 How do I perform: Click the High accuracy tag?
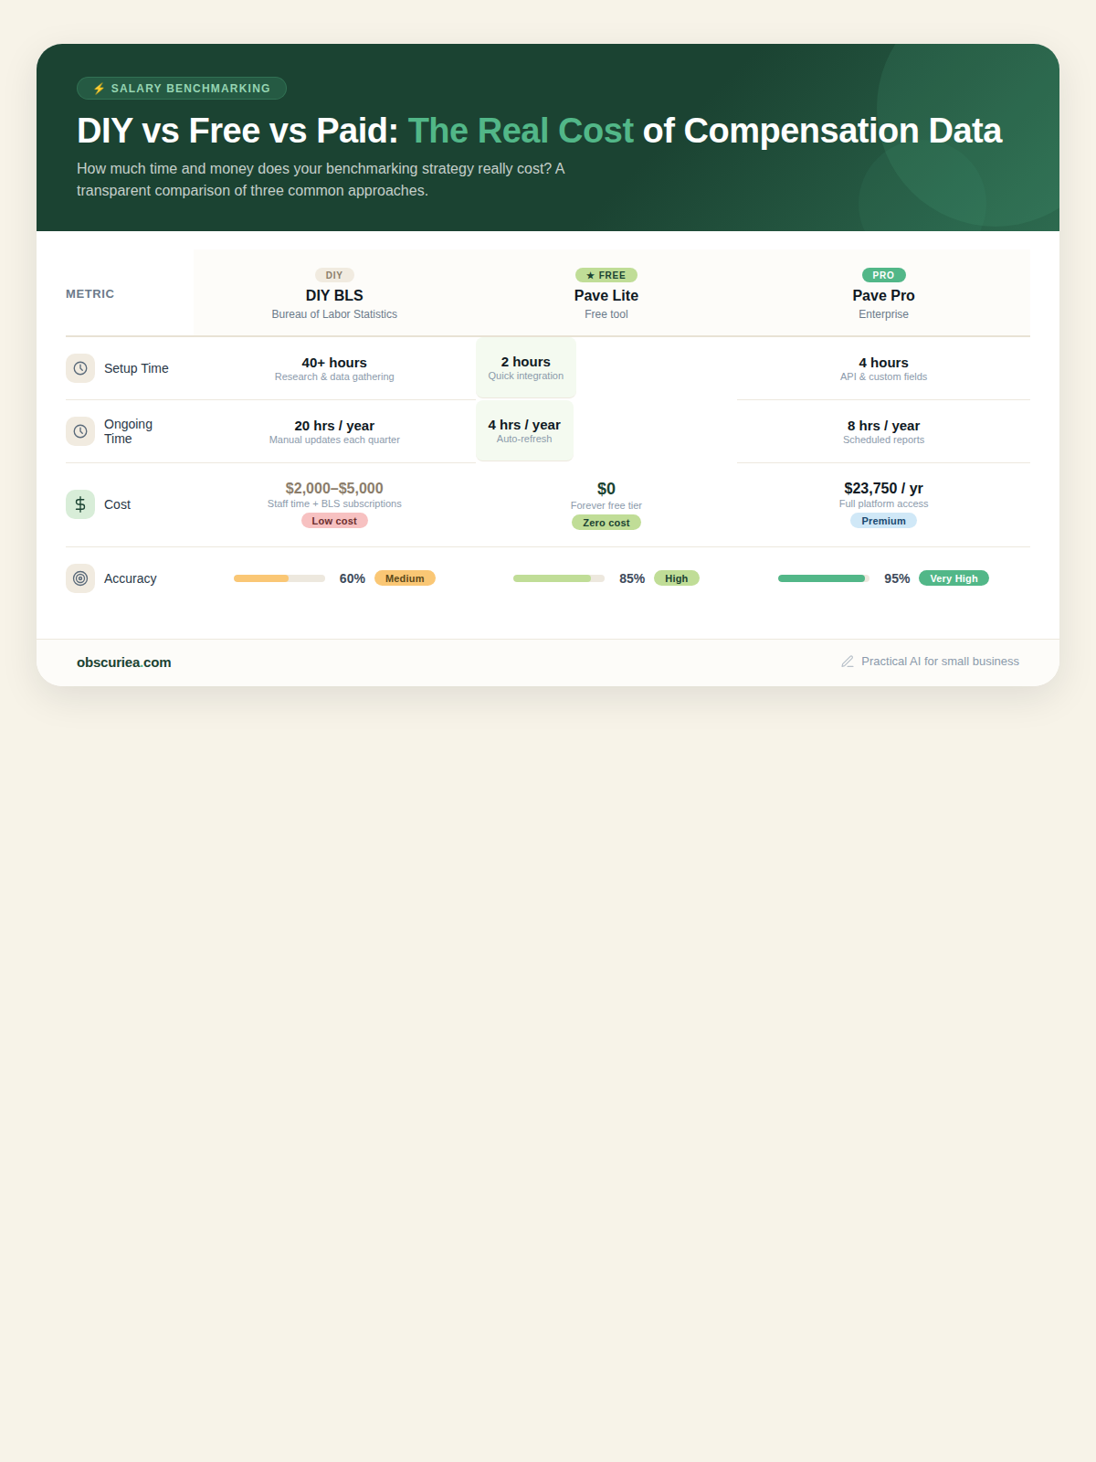(x=677, y=578)
